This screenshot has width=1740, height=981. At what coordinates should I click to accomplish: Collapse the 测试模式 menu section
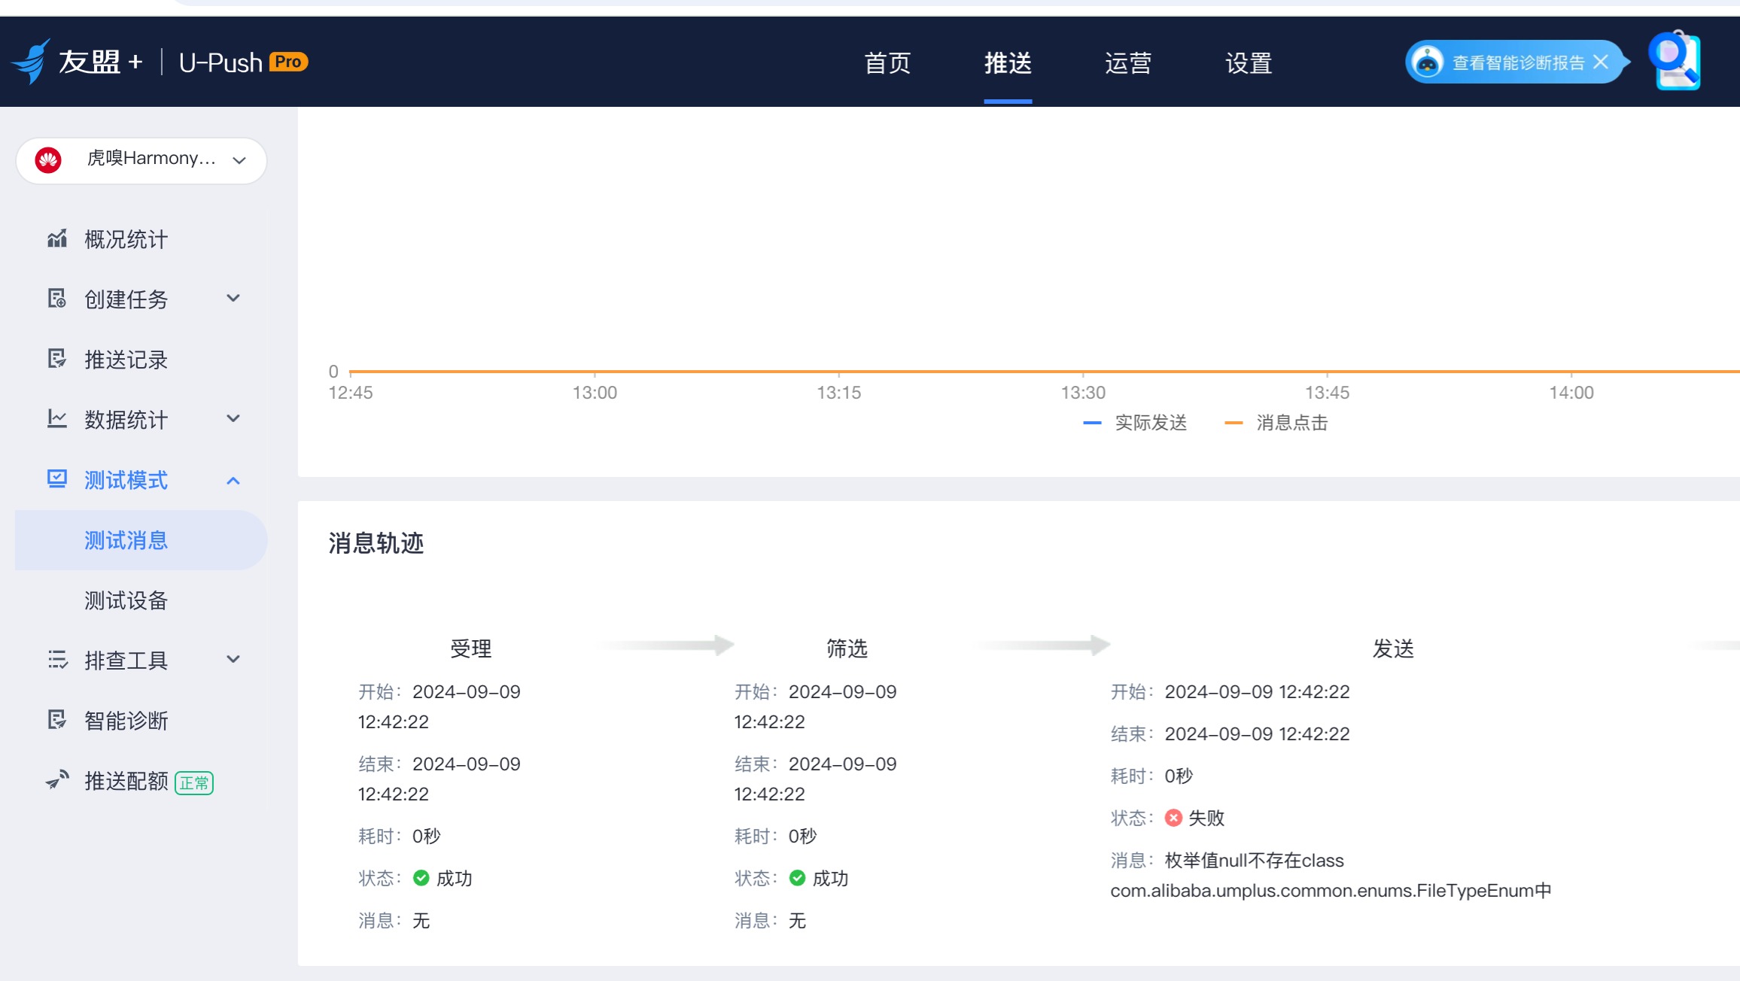[233, 480]
